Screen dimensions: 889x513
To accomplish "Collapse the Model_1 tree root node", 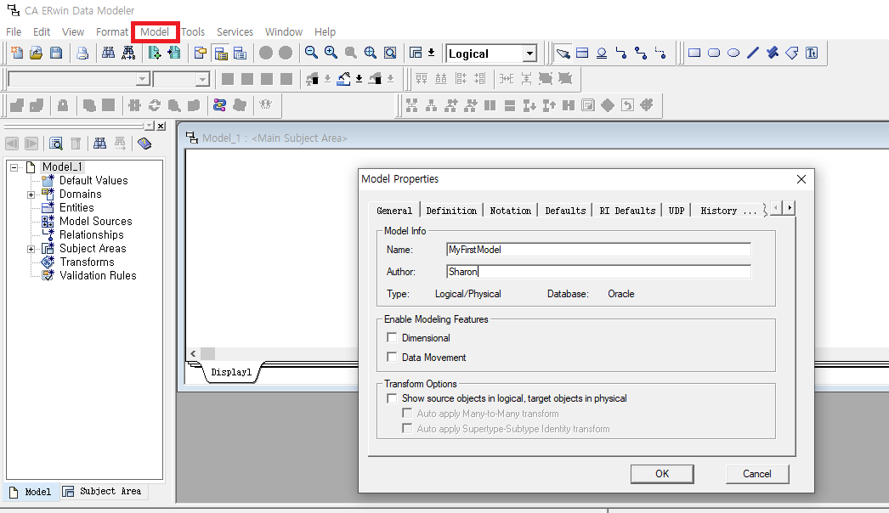I will coord(14,167).
